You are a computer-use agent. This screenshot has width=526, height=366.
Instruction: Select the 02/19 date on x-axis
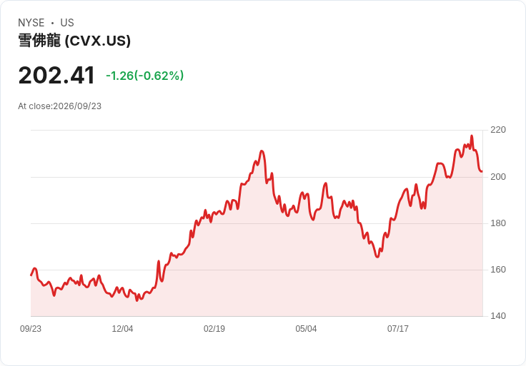click(x=214, y=329)
